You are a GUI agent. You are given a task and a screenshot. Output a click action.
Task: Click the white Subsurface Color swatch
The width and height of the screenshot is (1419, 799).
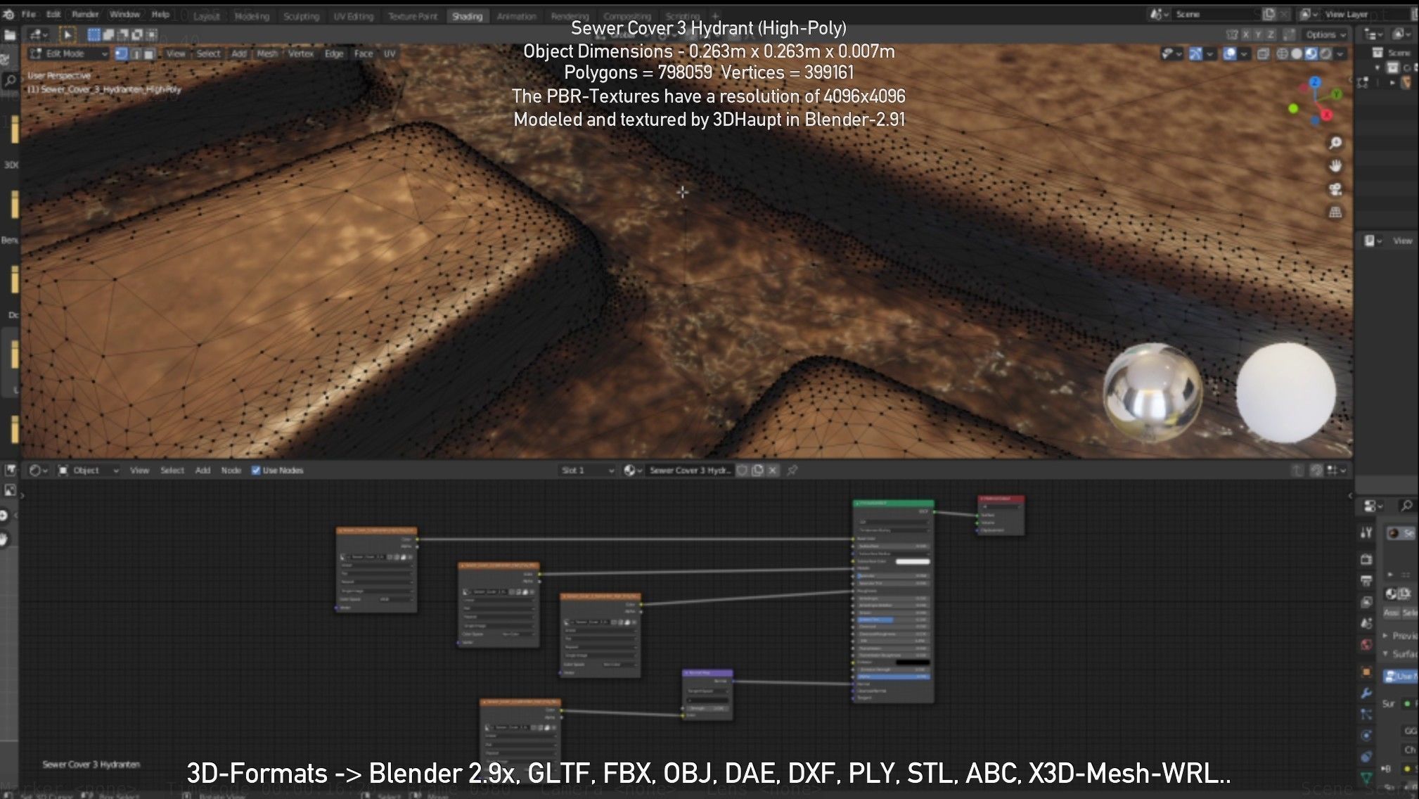tap(912, 561)
